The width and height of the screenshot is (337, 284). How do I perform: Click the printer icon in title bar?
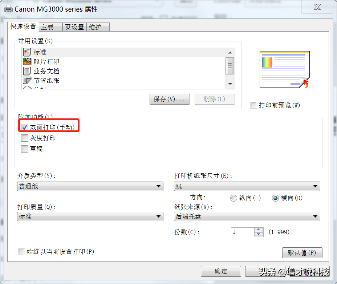pyautogui.click(x=8, y=9)
